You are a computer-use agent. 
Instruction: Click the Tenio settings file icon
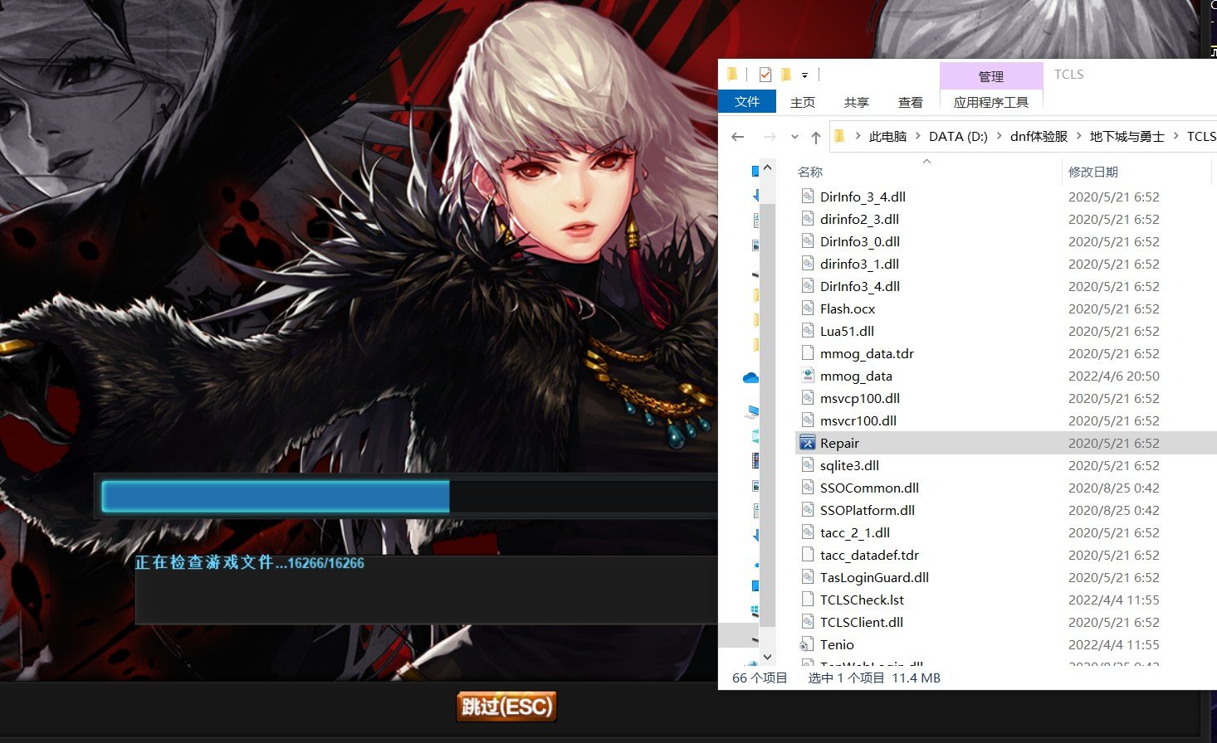coord(807,644)
